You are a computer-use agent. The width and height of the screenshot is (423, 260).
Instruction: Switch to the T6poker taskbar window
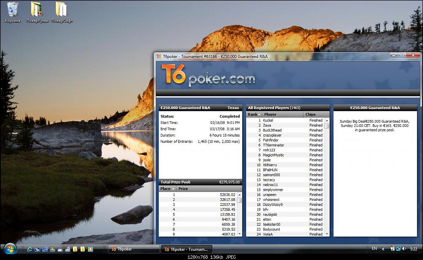(x=134, y=249)
